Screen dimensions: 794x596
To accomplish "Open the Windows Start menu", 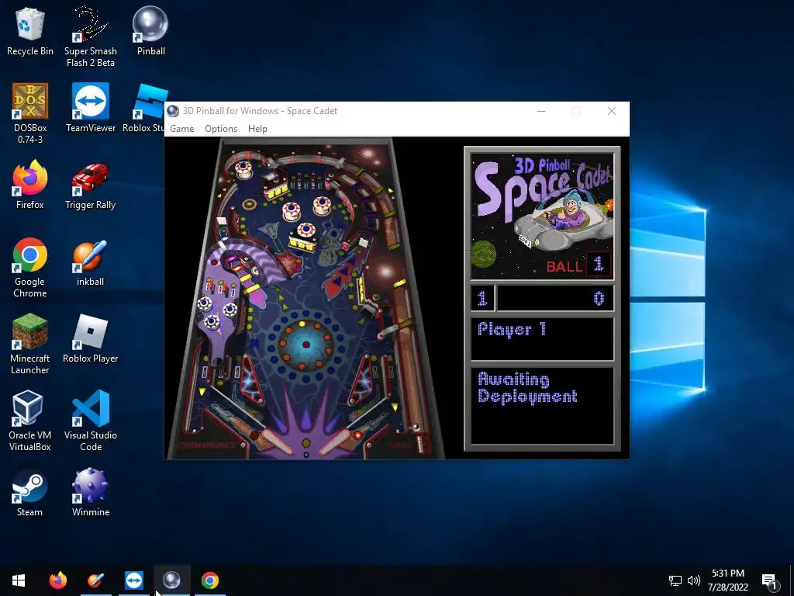I will [x=19, y=580].
